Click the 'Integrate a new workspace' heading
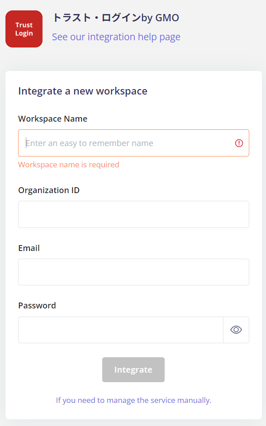This screenshot has height=426, width=266. tap(83, 91)
